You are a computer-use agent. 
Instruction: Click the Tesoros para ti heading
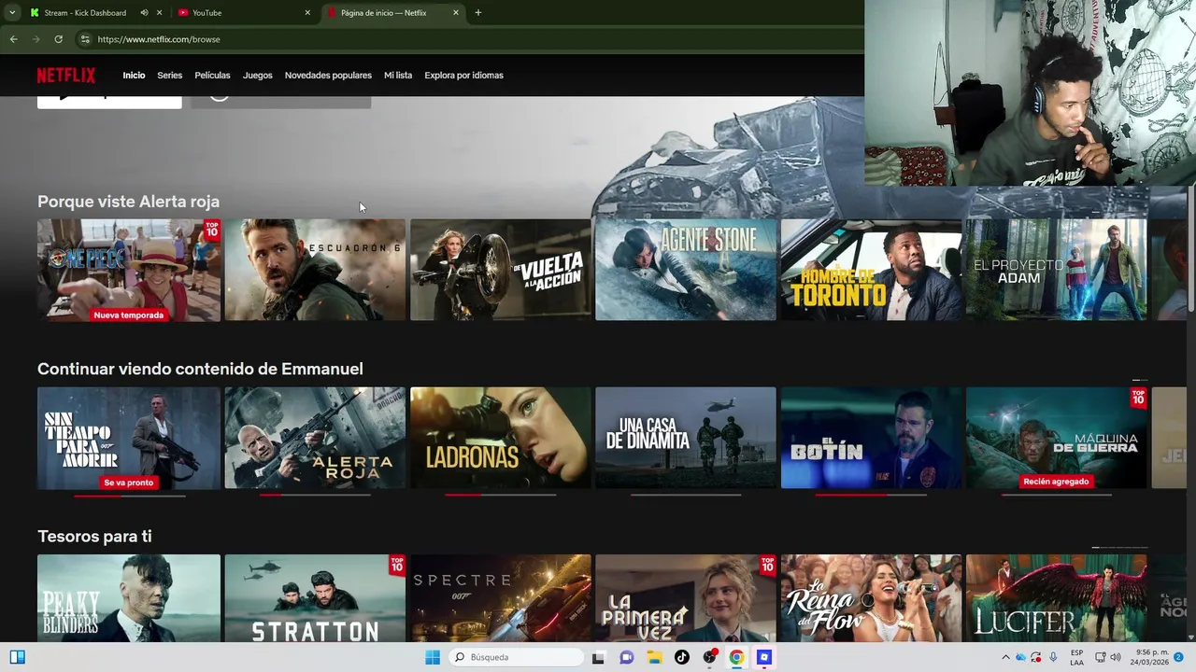tap(94, 537)
